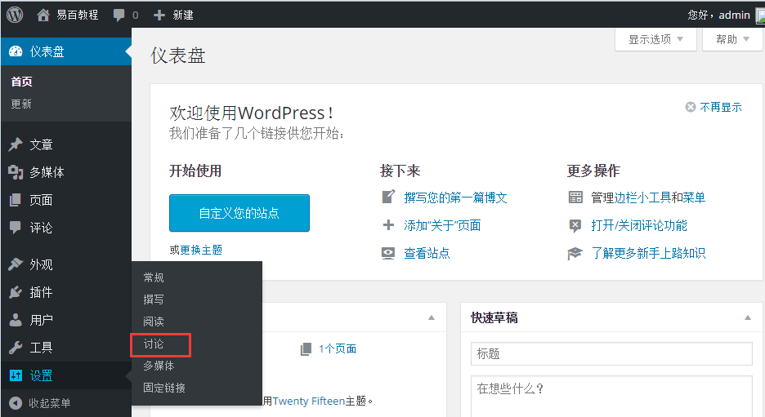
Task: Select 讨论 in the settings submenu
Action: pyautogui.click(x=154, y=344)
